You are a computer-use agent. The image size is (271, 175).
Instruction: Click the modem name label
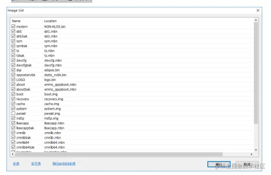tap(22, 27)
